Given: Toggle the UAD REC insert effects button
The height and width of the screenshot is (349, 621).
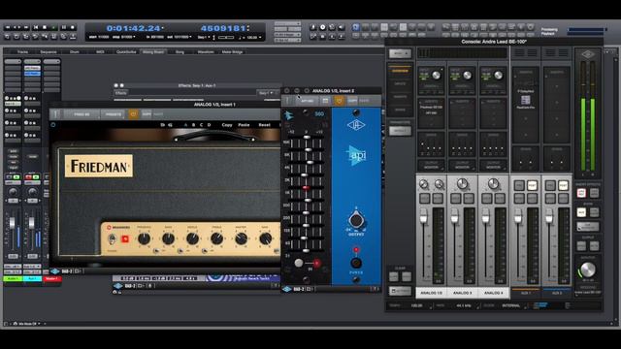Looking at the screenshot, I should pyautogui.click(x=581, y=193).
